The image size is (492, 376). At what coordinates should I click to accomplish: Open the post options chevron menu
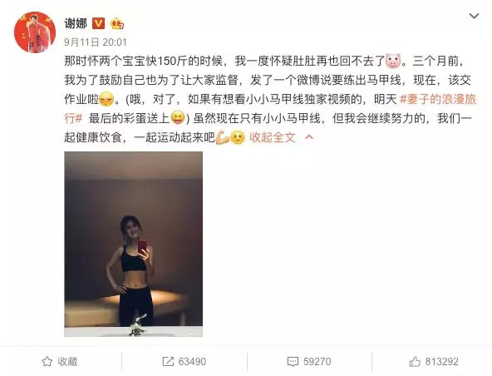474,16
